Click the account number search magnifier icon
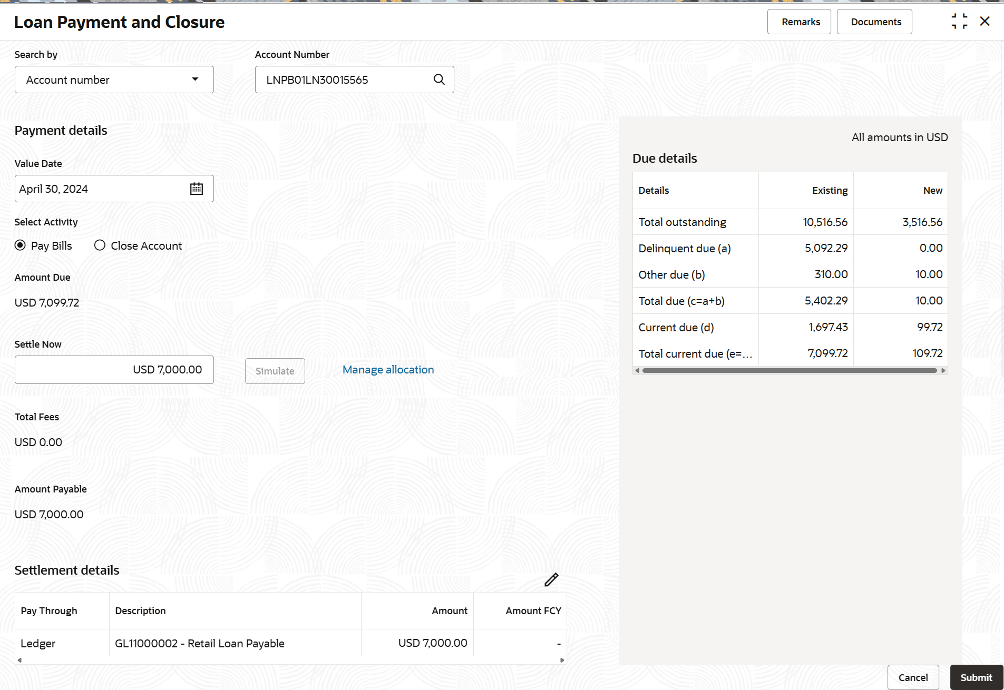The image size is (1004, 690). pos(439,80)
